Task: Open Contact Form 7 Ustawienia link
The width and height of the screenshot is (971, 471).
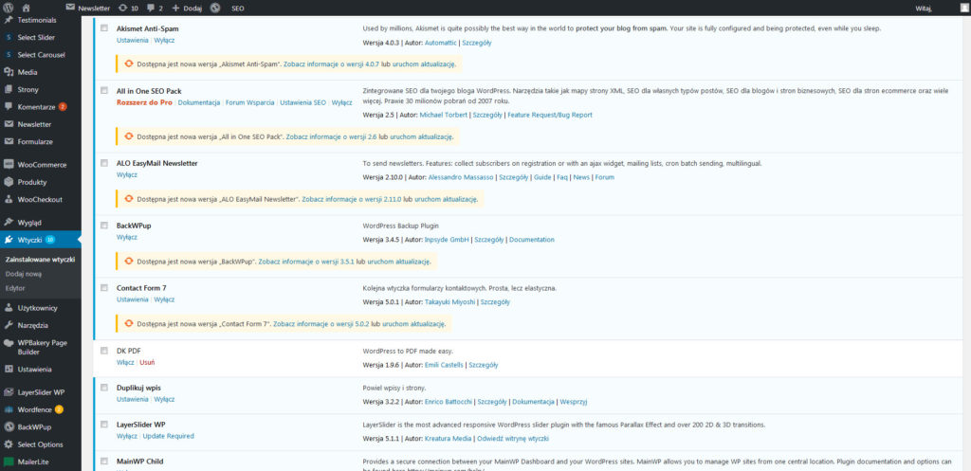Action: pos(133,299)
